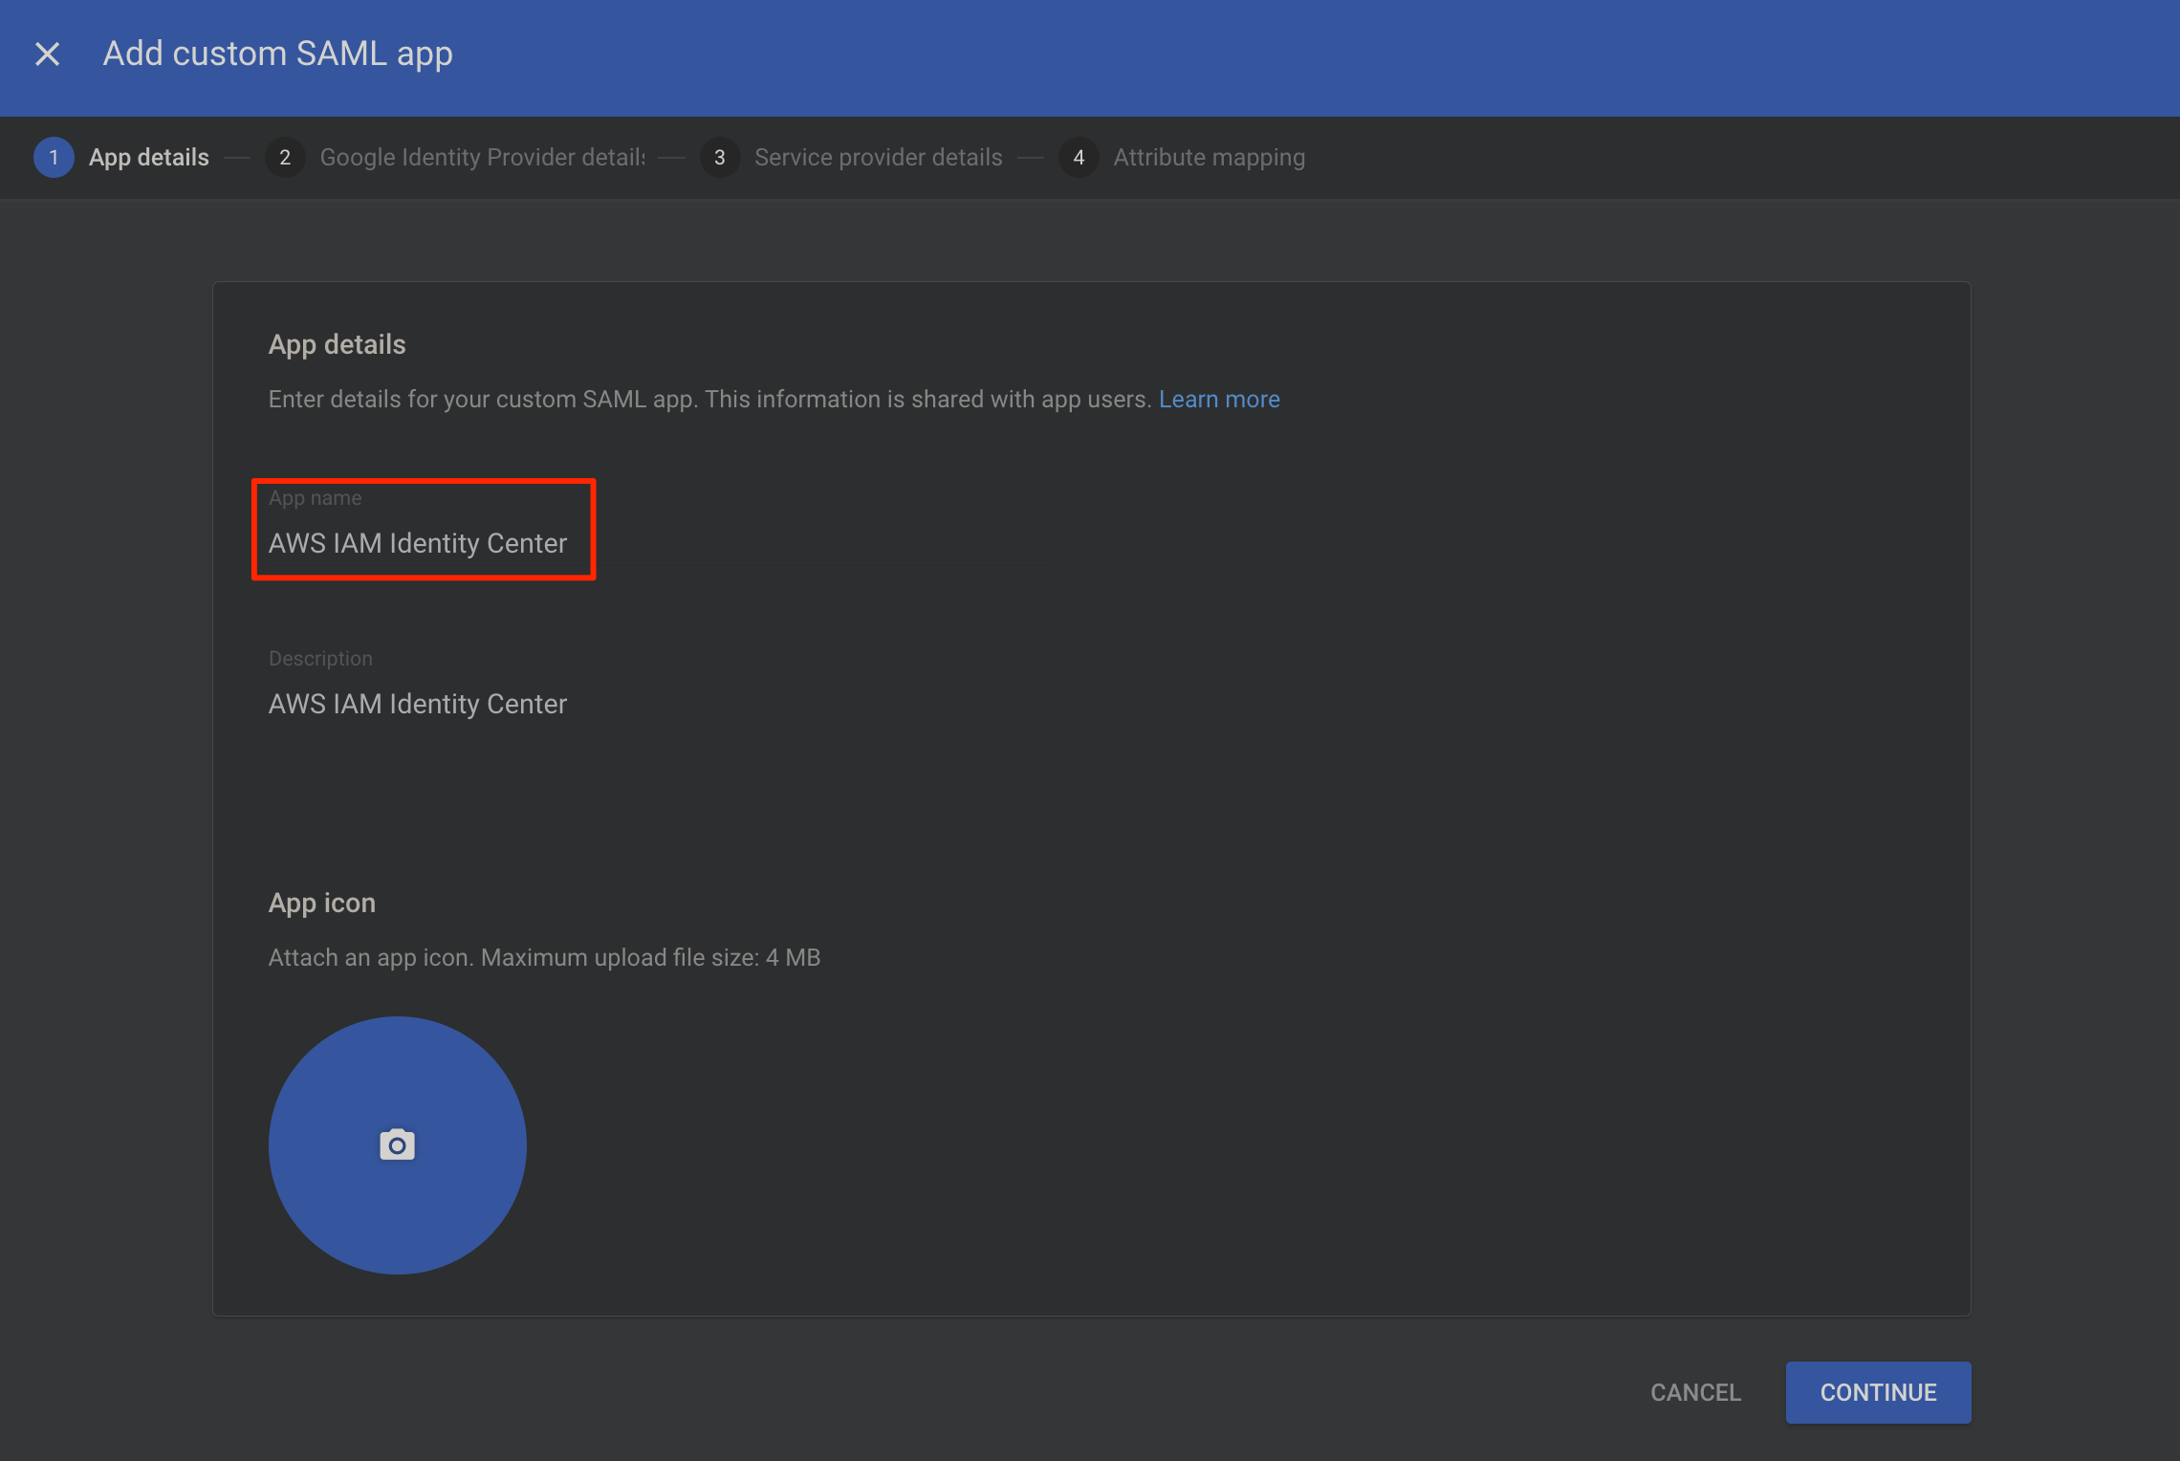Close the Add custom SAML app dialog
This screenshot has height=1461, width=2180.
(x=47, y=54)
